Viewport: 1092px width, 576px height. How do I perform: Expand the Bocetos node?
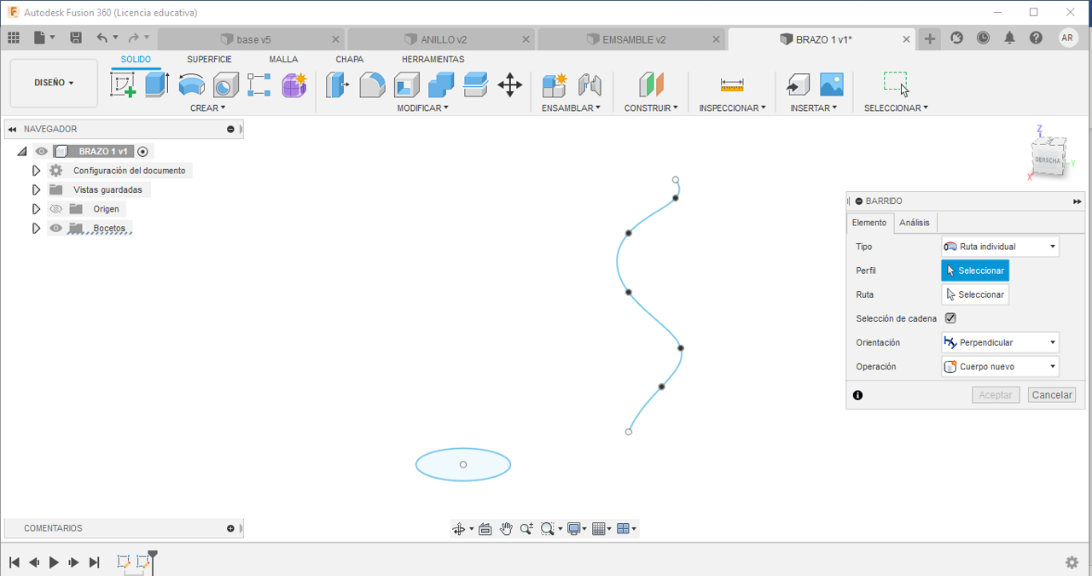(36, 228)
